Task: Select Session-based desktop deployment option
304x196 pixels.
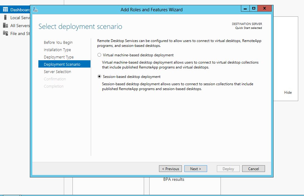Action: pos(99,76)
